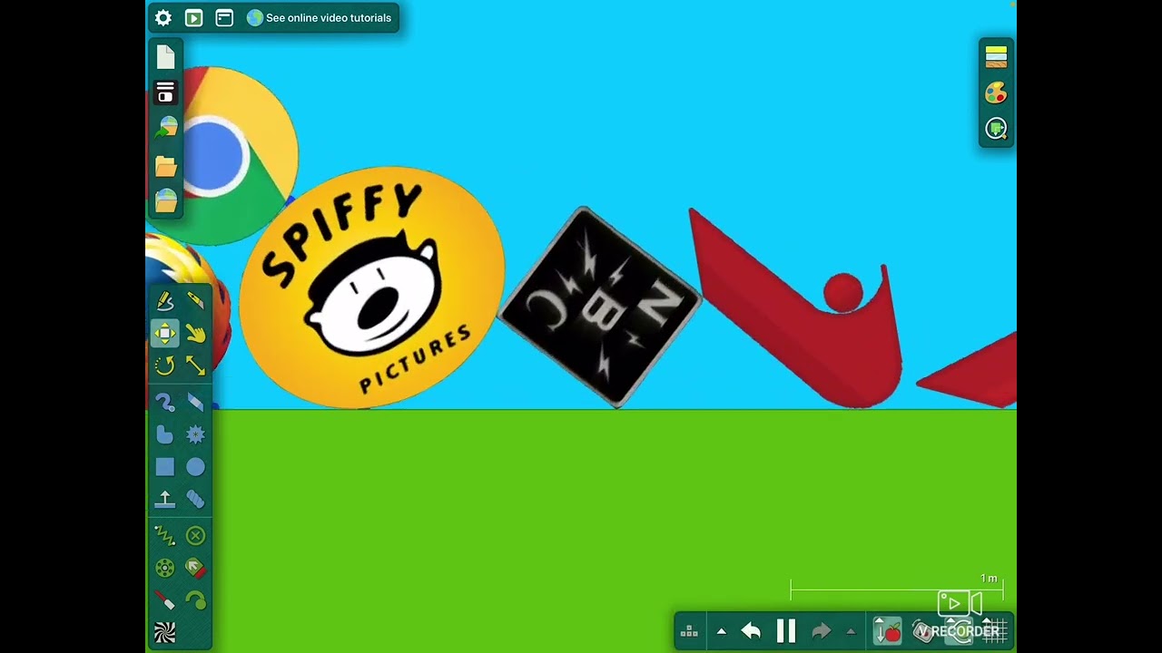This screenshot has height=653, width=1162.
Task: Select the Circle tool
Action: click(195, 467)
